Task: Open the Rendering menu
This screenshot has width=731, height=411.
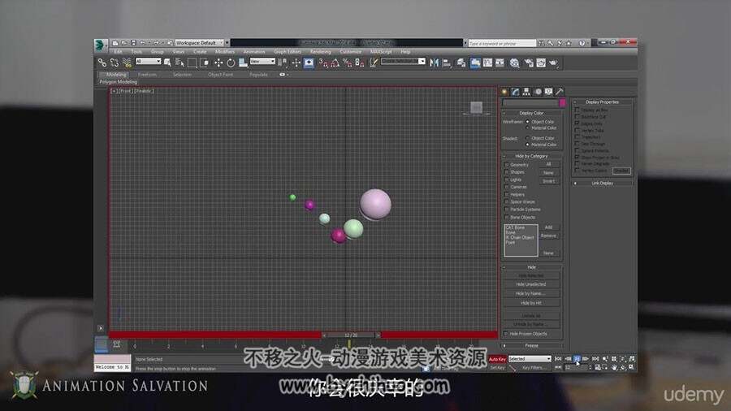Action: click(x=320, y=52)
